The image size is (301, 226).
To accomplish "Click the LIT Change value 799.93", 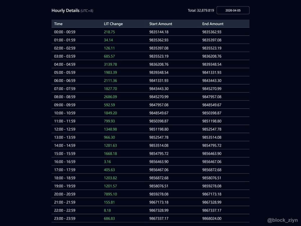I will pyautogui.click(x=109, y=121).
